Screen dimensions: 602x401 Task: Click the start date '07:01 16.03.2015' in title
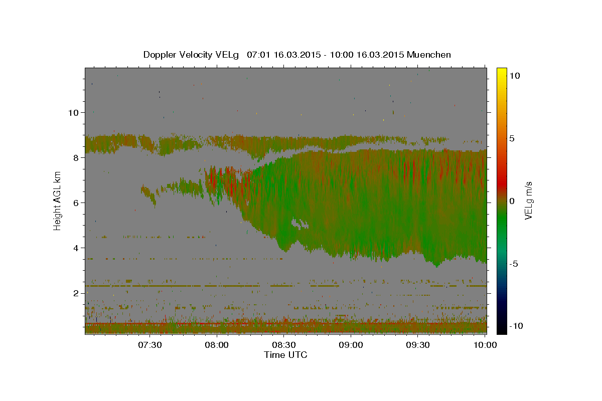[x=283, y=55]
